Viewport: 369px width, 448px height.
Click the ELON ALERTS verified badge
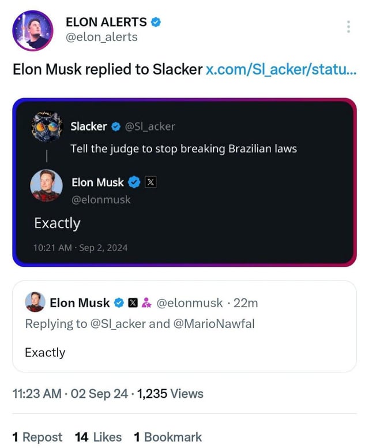pos(156,22)
